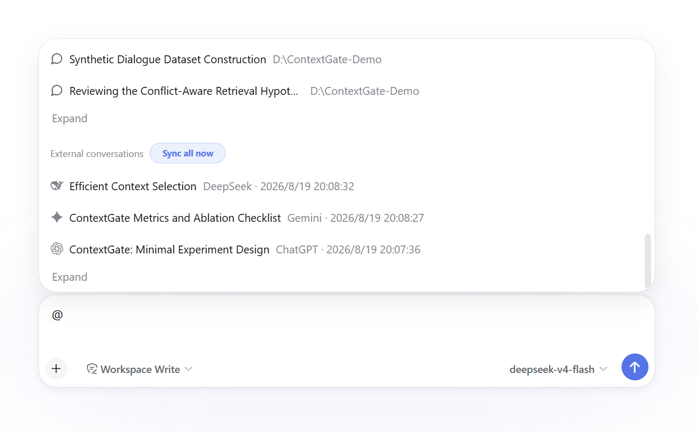The width and height of the screenshot is (698, 432).
Task: Open ContextGate Metrics and Ablation Checklist
Action: pyautogui.click(x=175, y=218)
